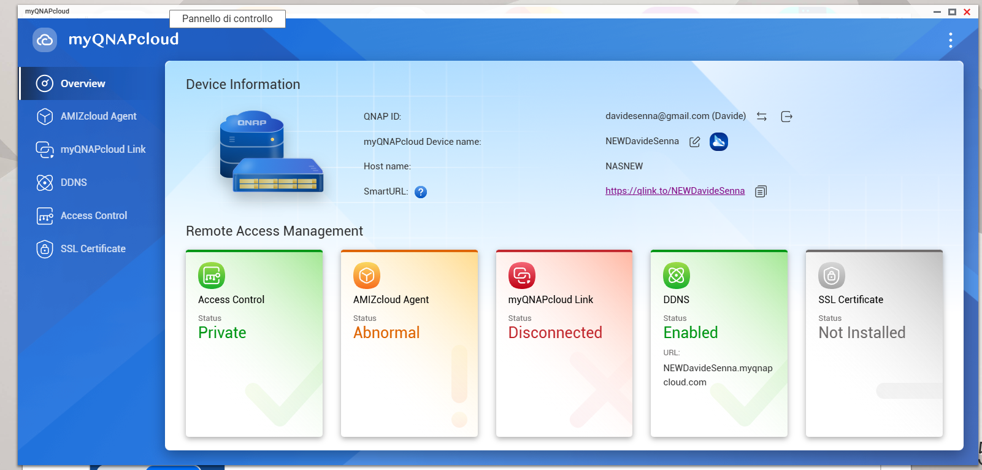Open the SSL Certificate Not Installed card
The width and height of the screenshot is (982, 470).
click(873, 344)
